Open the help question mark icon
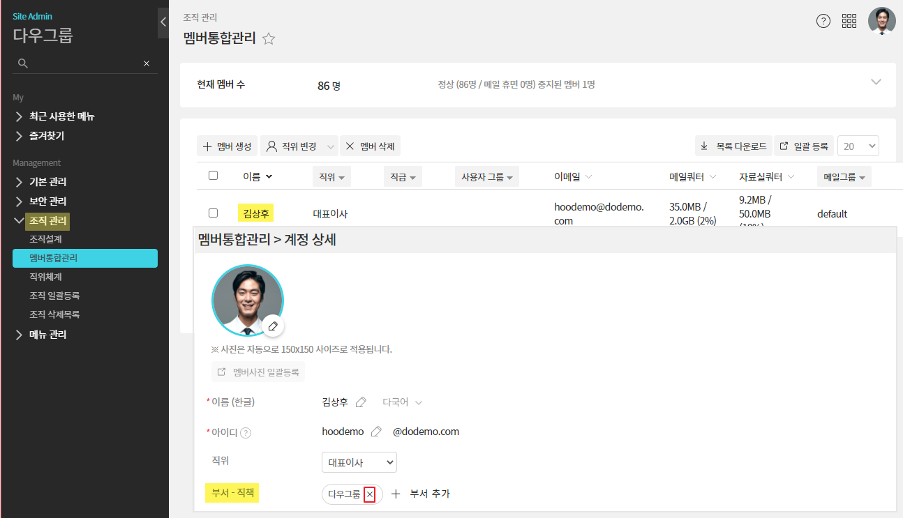This screenshot has width=903, height=518. (823, 21)
